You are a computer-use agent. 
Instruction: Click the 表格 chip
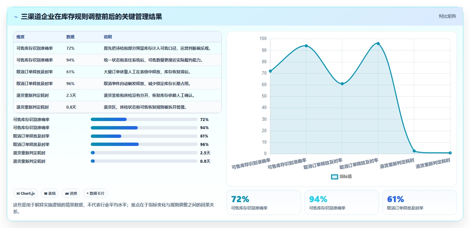50,193
